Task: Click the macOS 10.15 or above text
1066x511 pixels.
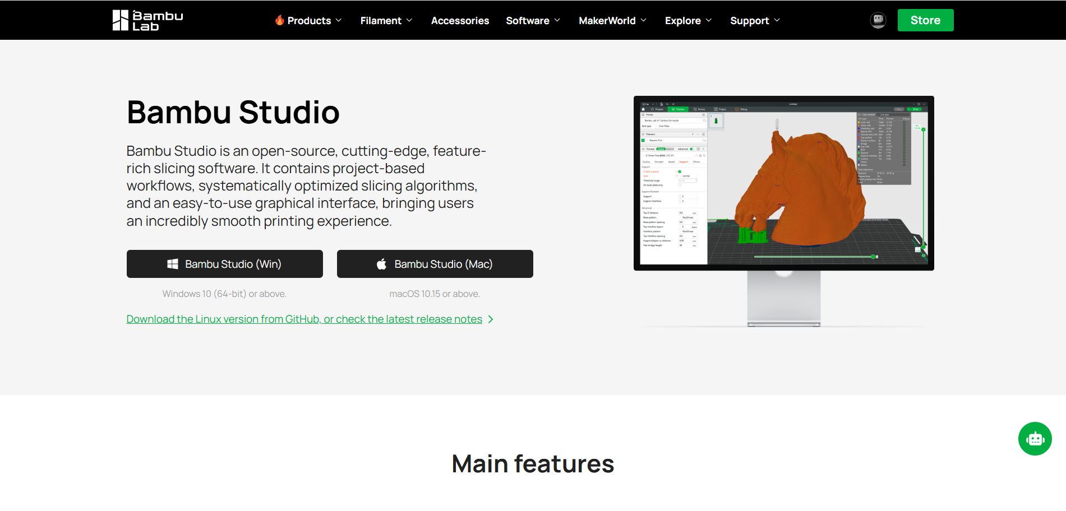Action: pyautogui.click(x=435, y=294)
